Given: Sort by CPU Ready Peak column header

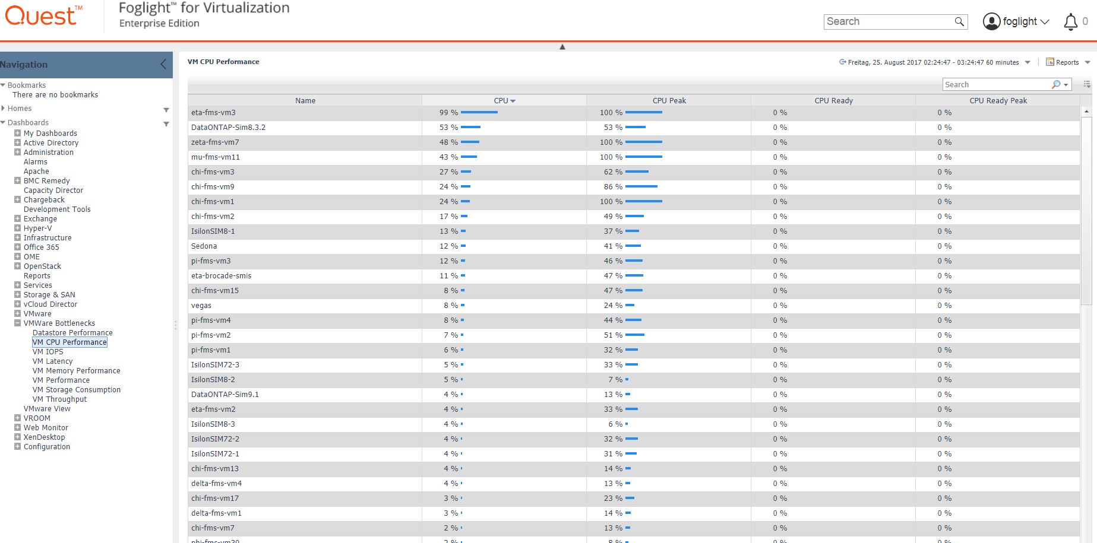Looking at the screenshot, I should tap(998, 100).
